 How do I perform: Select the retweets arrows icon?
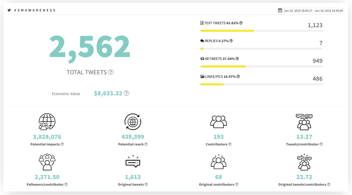[x=202, y=59]
